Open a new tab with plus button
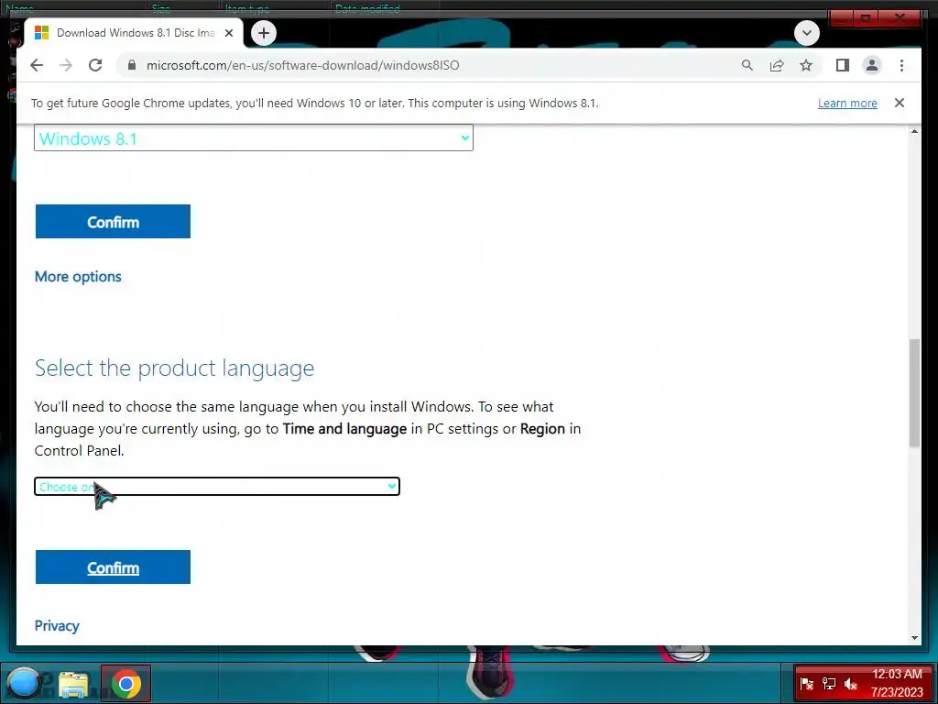Image resolution: width=938 pixels, height=704 pixels. [264, 33]
